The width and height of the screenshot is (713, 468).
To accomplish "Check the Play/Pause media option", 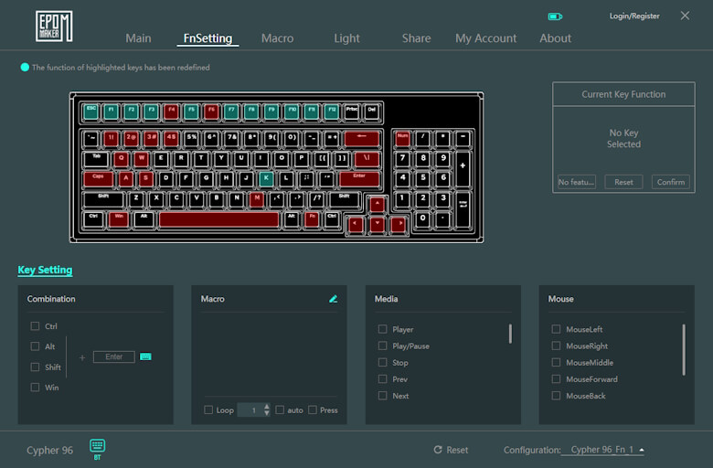I will pyautogui.click(x=383, y=346).
